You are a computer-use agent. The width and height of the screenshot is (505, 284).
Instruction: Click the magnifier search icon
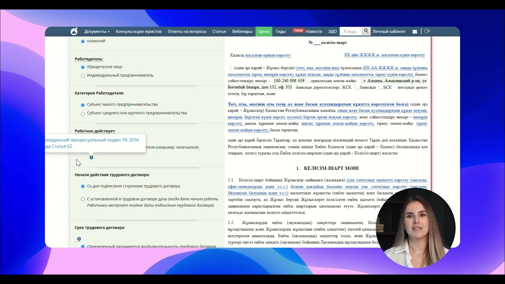tap(366, 31)
